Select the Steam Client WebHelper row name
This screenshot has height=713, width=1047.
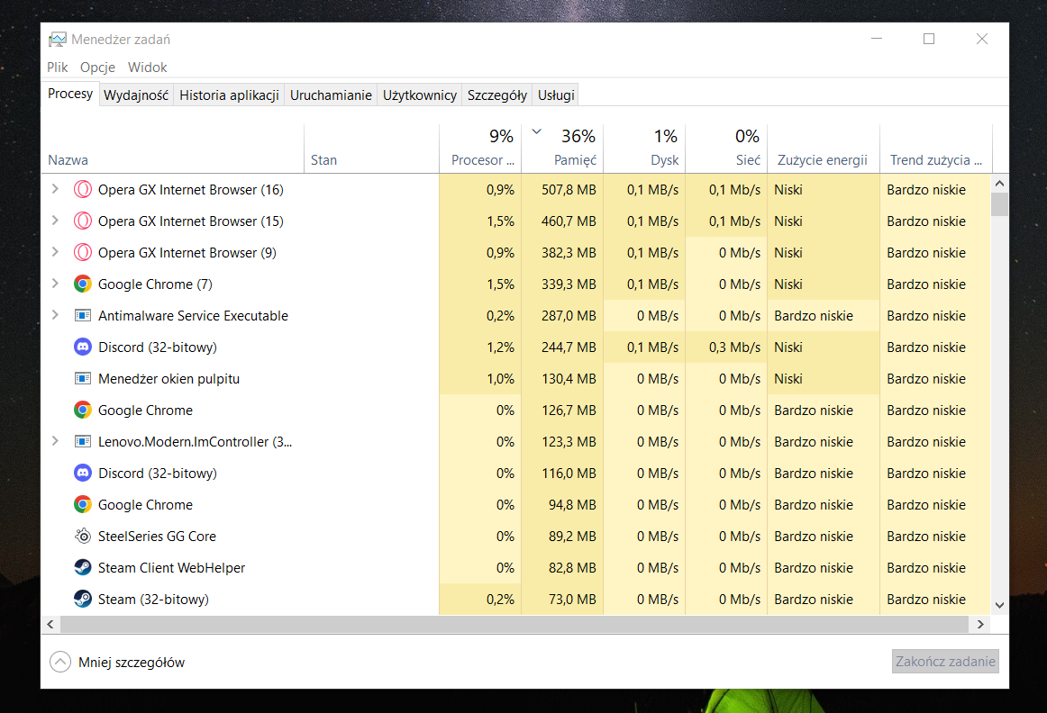coord(171,567)
